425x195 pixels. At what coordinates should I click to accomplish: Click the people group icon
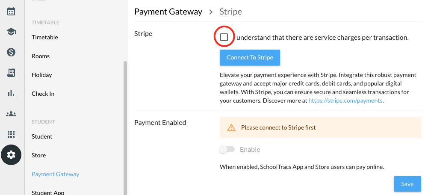(11, 114)
